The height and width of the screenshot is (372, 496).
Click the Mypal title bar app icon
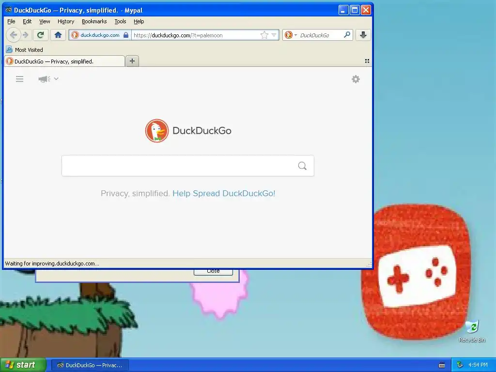pyautogui.click(x=9, y=10)
